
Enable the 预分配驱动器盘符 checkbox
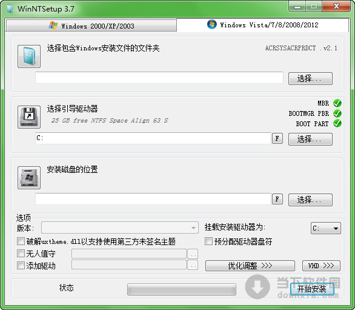[x=208, y=241]
